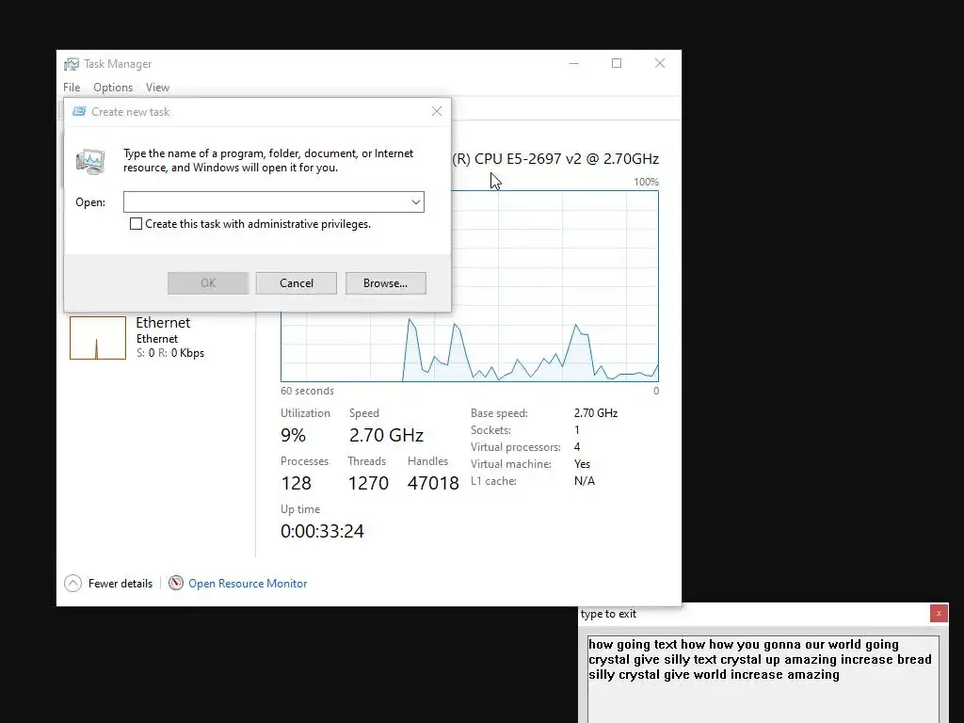Click the Run program icon in the dialog
The height and width of the screenshot is (723, 964).
click(x=91, y=161)
